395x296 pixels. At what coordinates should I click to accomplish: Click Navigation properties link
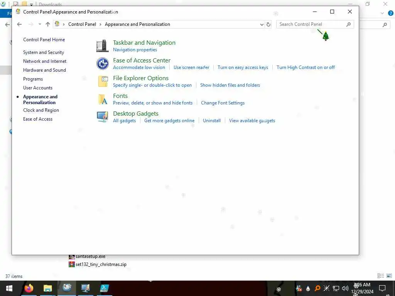tap(135, 50)
